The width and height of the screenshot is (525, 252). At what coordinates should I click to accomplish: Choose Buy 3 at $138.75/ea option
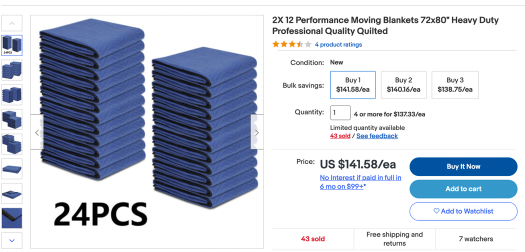454,85
